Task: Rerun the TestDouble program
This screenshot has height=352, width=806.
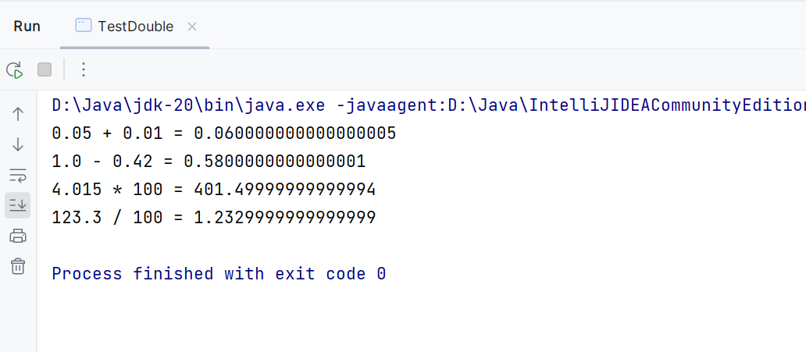Action: click(x=15, y=69)
